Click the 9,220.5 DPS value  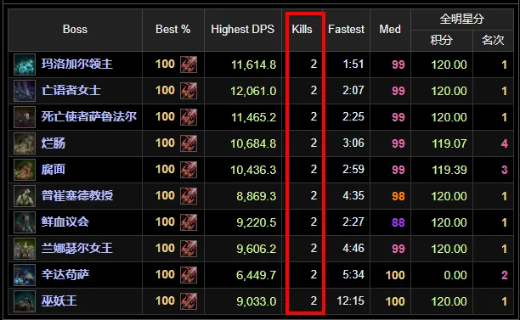pyautogui.click(x=257, y=222)
